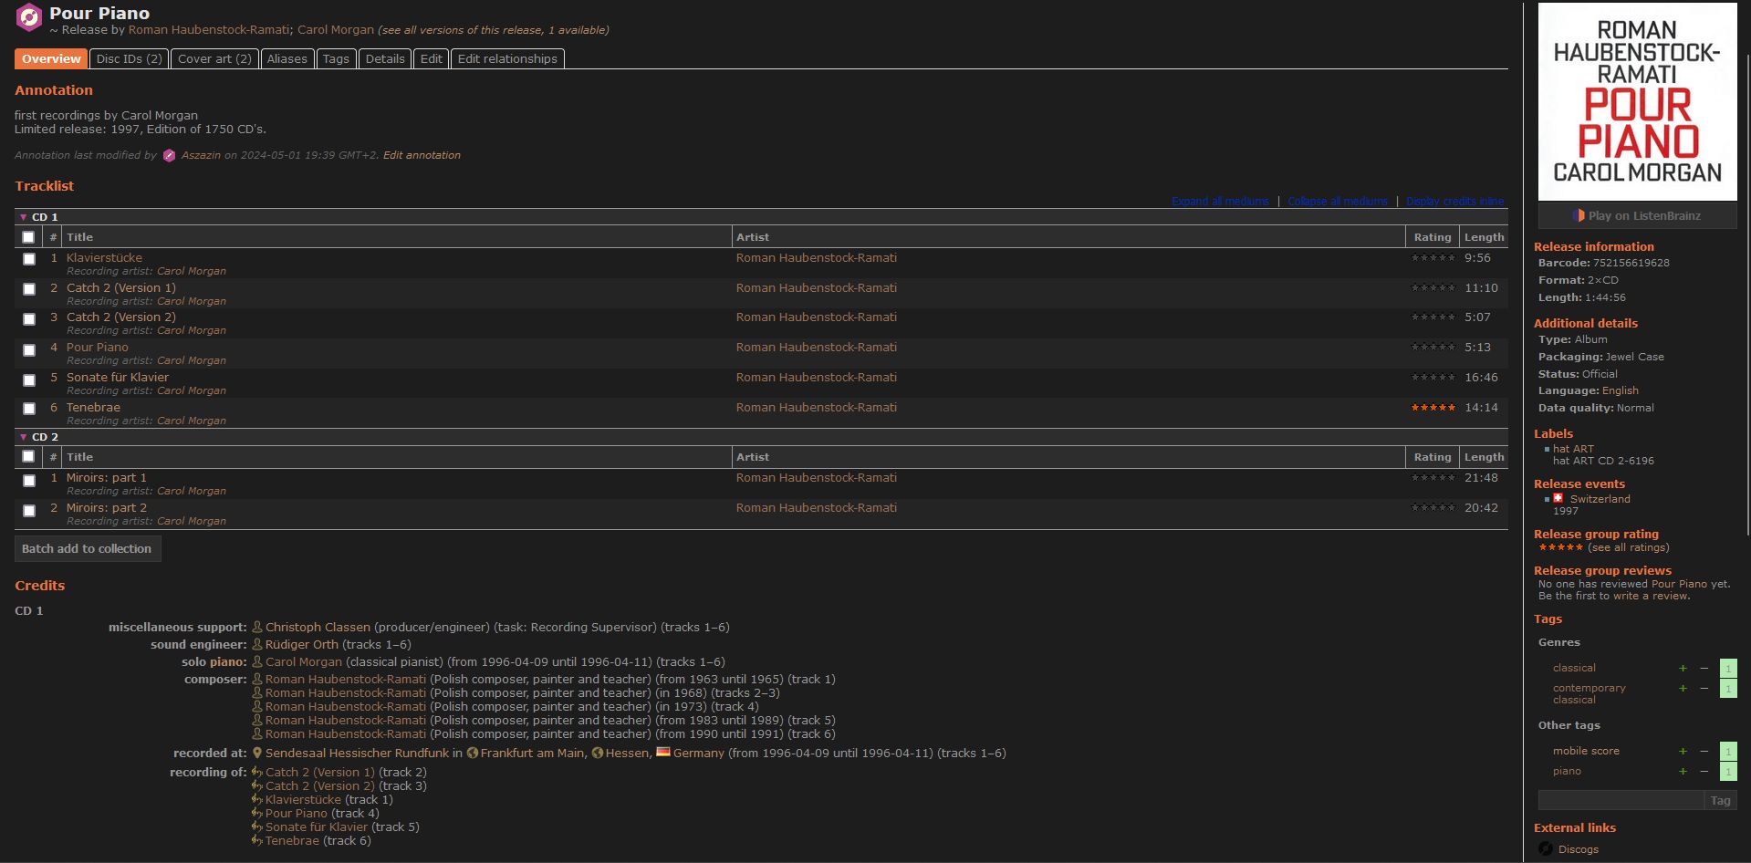Click the Swiss flag icon in Release events
Viewport: 1751px width, 863px height.
[1558, 498]
